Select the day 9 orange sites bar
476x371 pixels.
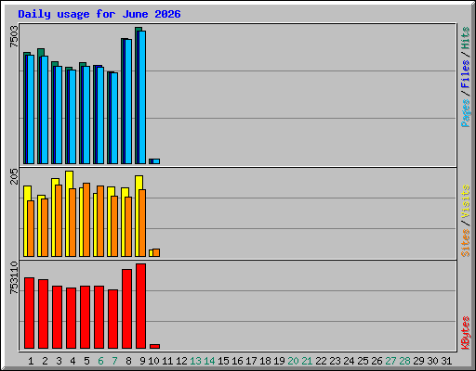click(142, 223)
